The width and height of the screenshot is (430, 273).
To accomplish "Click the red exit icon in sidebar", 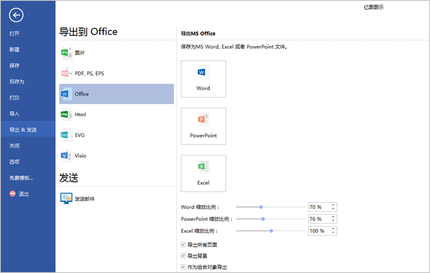I will click(13, 194).
